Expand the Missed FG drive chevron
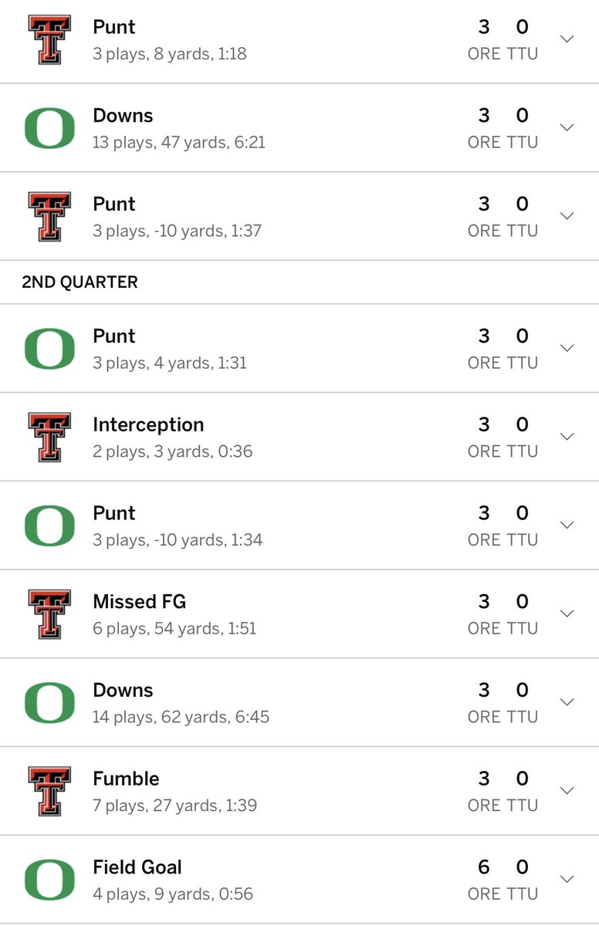 pos(567,614)
